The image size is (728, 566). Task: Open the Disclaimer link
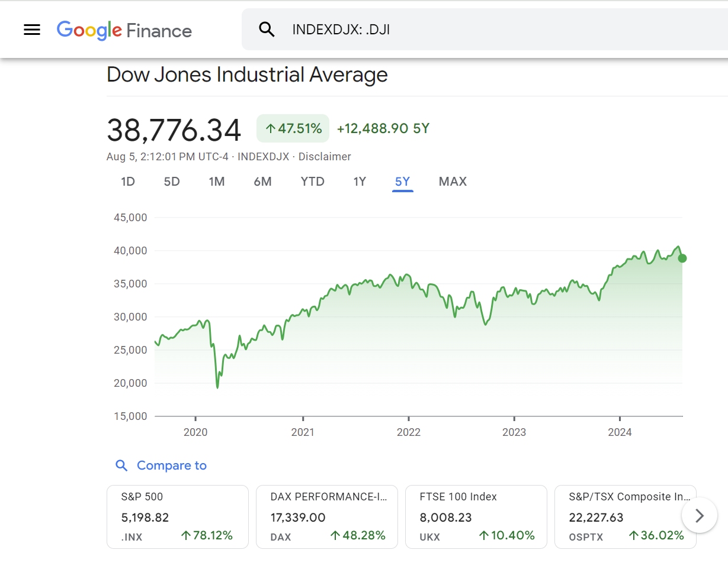pyautogui.click(x=325, y=157)
